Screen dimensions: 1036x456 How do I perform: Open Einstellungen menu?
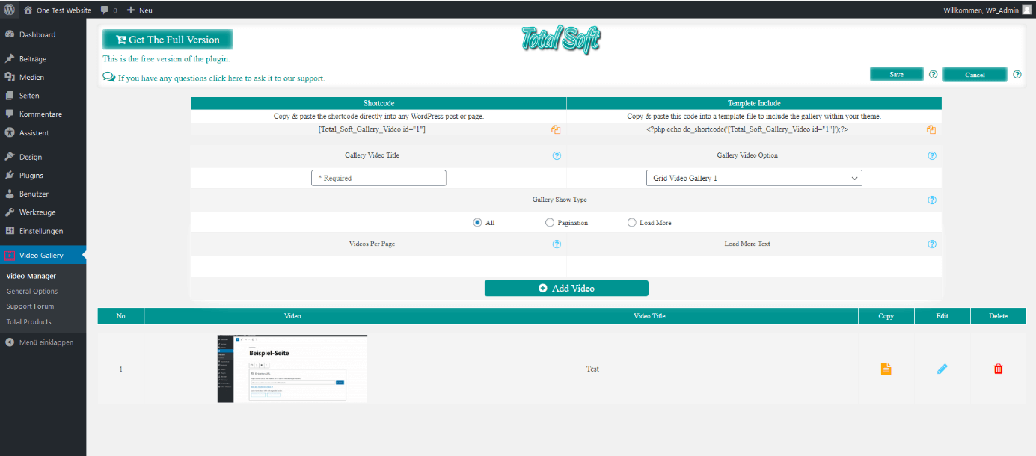pos(43,231)
